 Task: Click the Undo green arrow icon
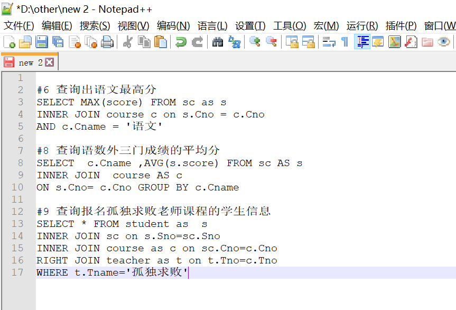(181, 42)
